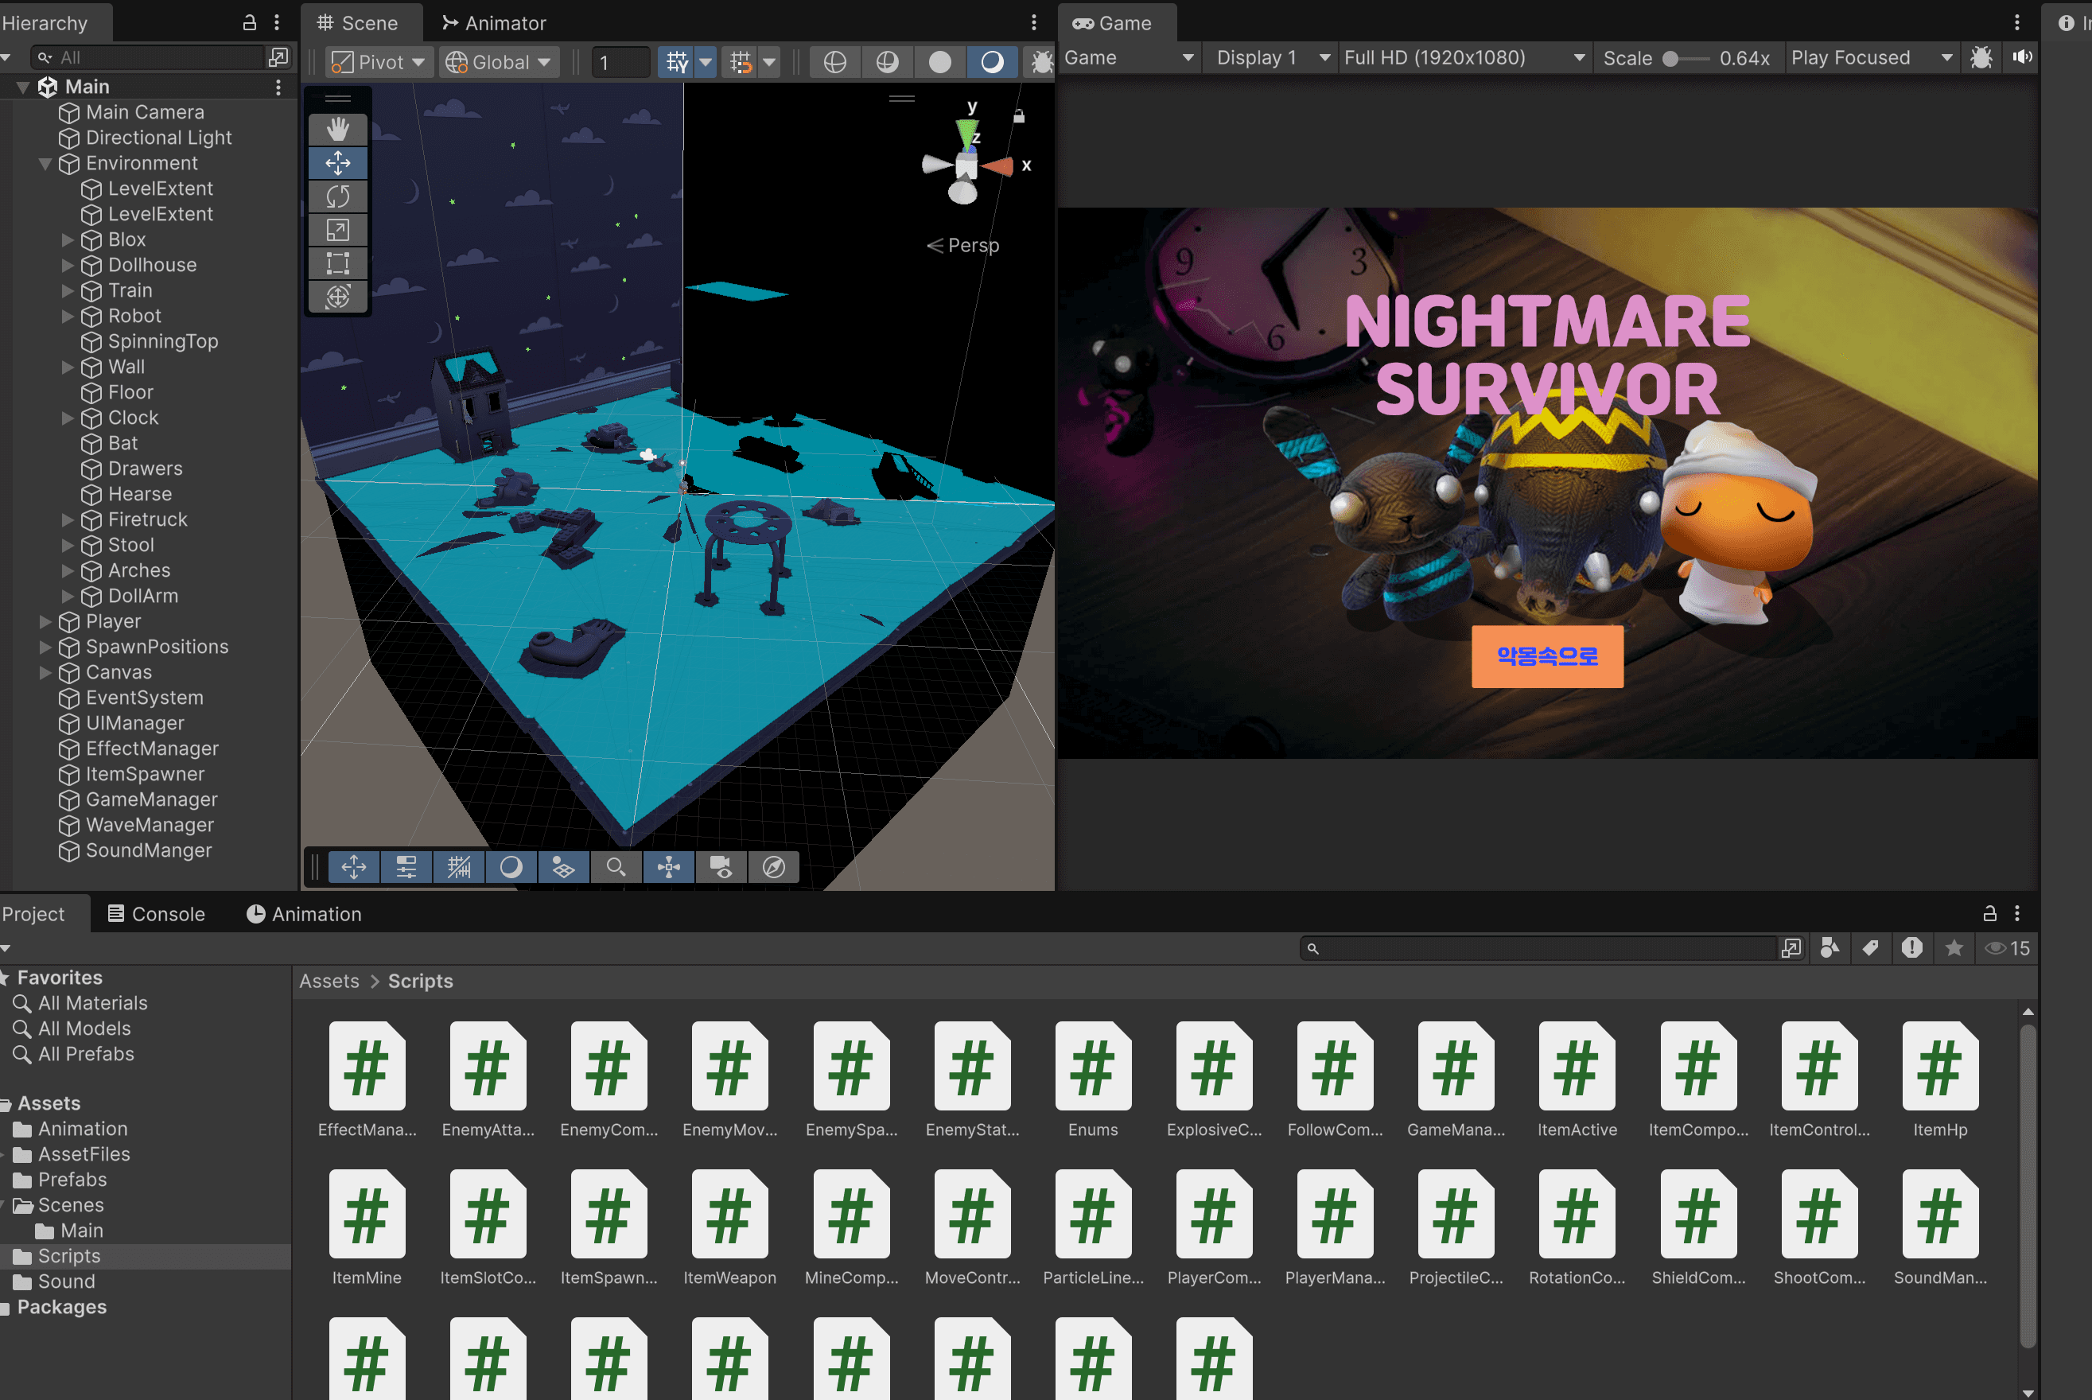Click the Assets breadcrumb in Project panel
This screenshot has width=2092, height=1400.
(x=329, y=980)
